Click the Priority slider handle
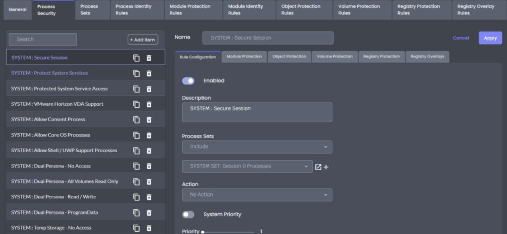 (203, 232)
